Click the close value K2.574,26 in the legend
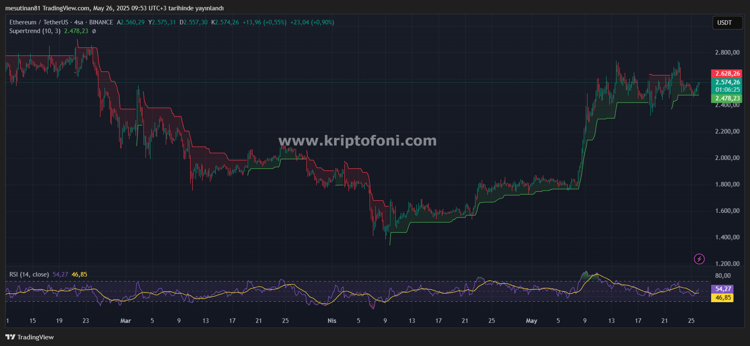 [225, 22]
